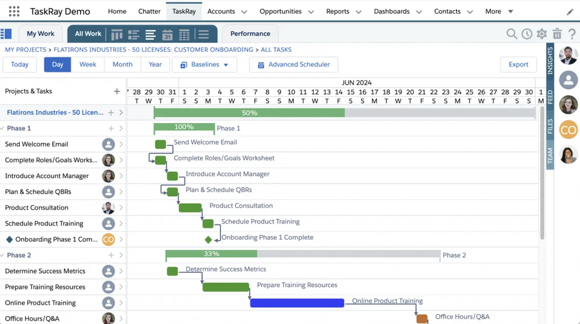
Task: Click assignee avatar for Send Welcome Email
Action: pyautogui.click(x=108, y=145)
